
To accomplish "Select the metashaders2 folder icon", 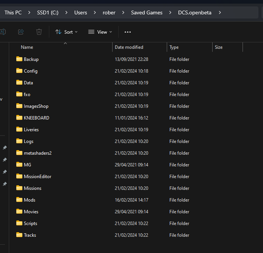I will tap(19, 153).
